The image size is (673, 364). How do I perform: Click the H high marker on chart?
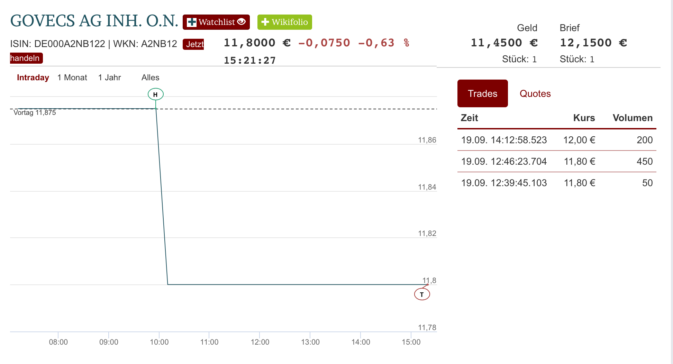(x=155, y=94)
